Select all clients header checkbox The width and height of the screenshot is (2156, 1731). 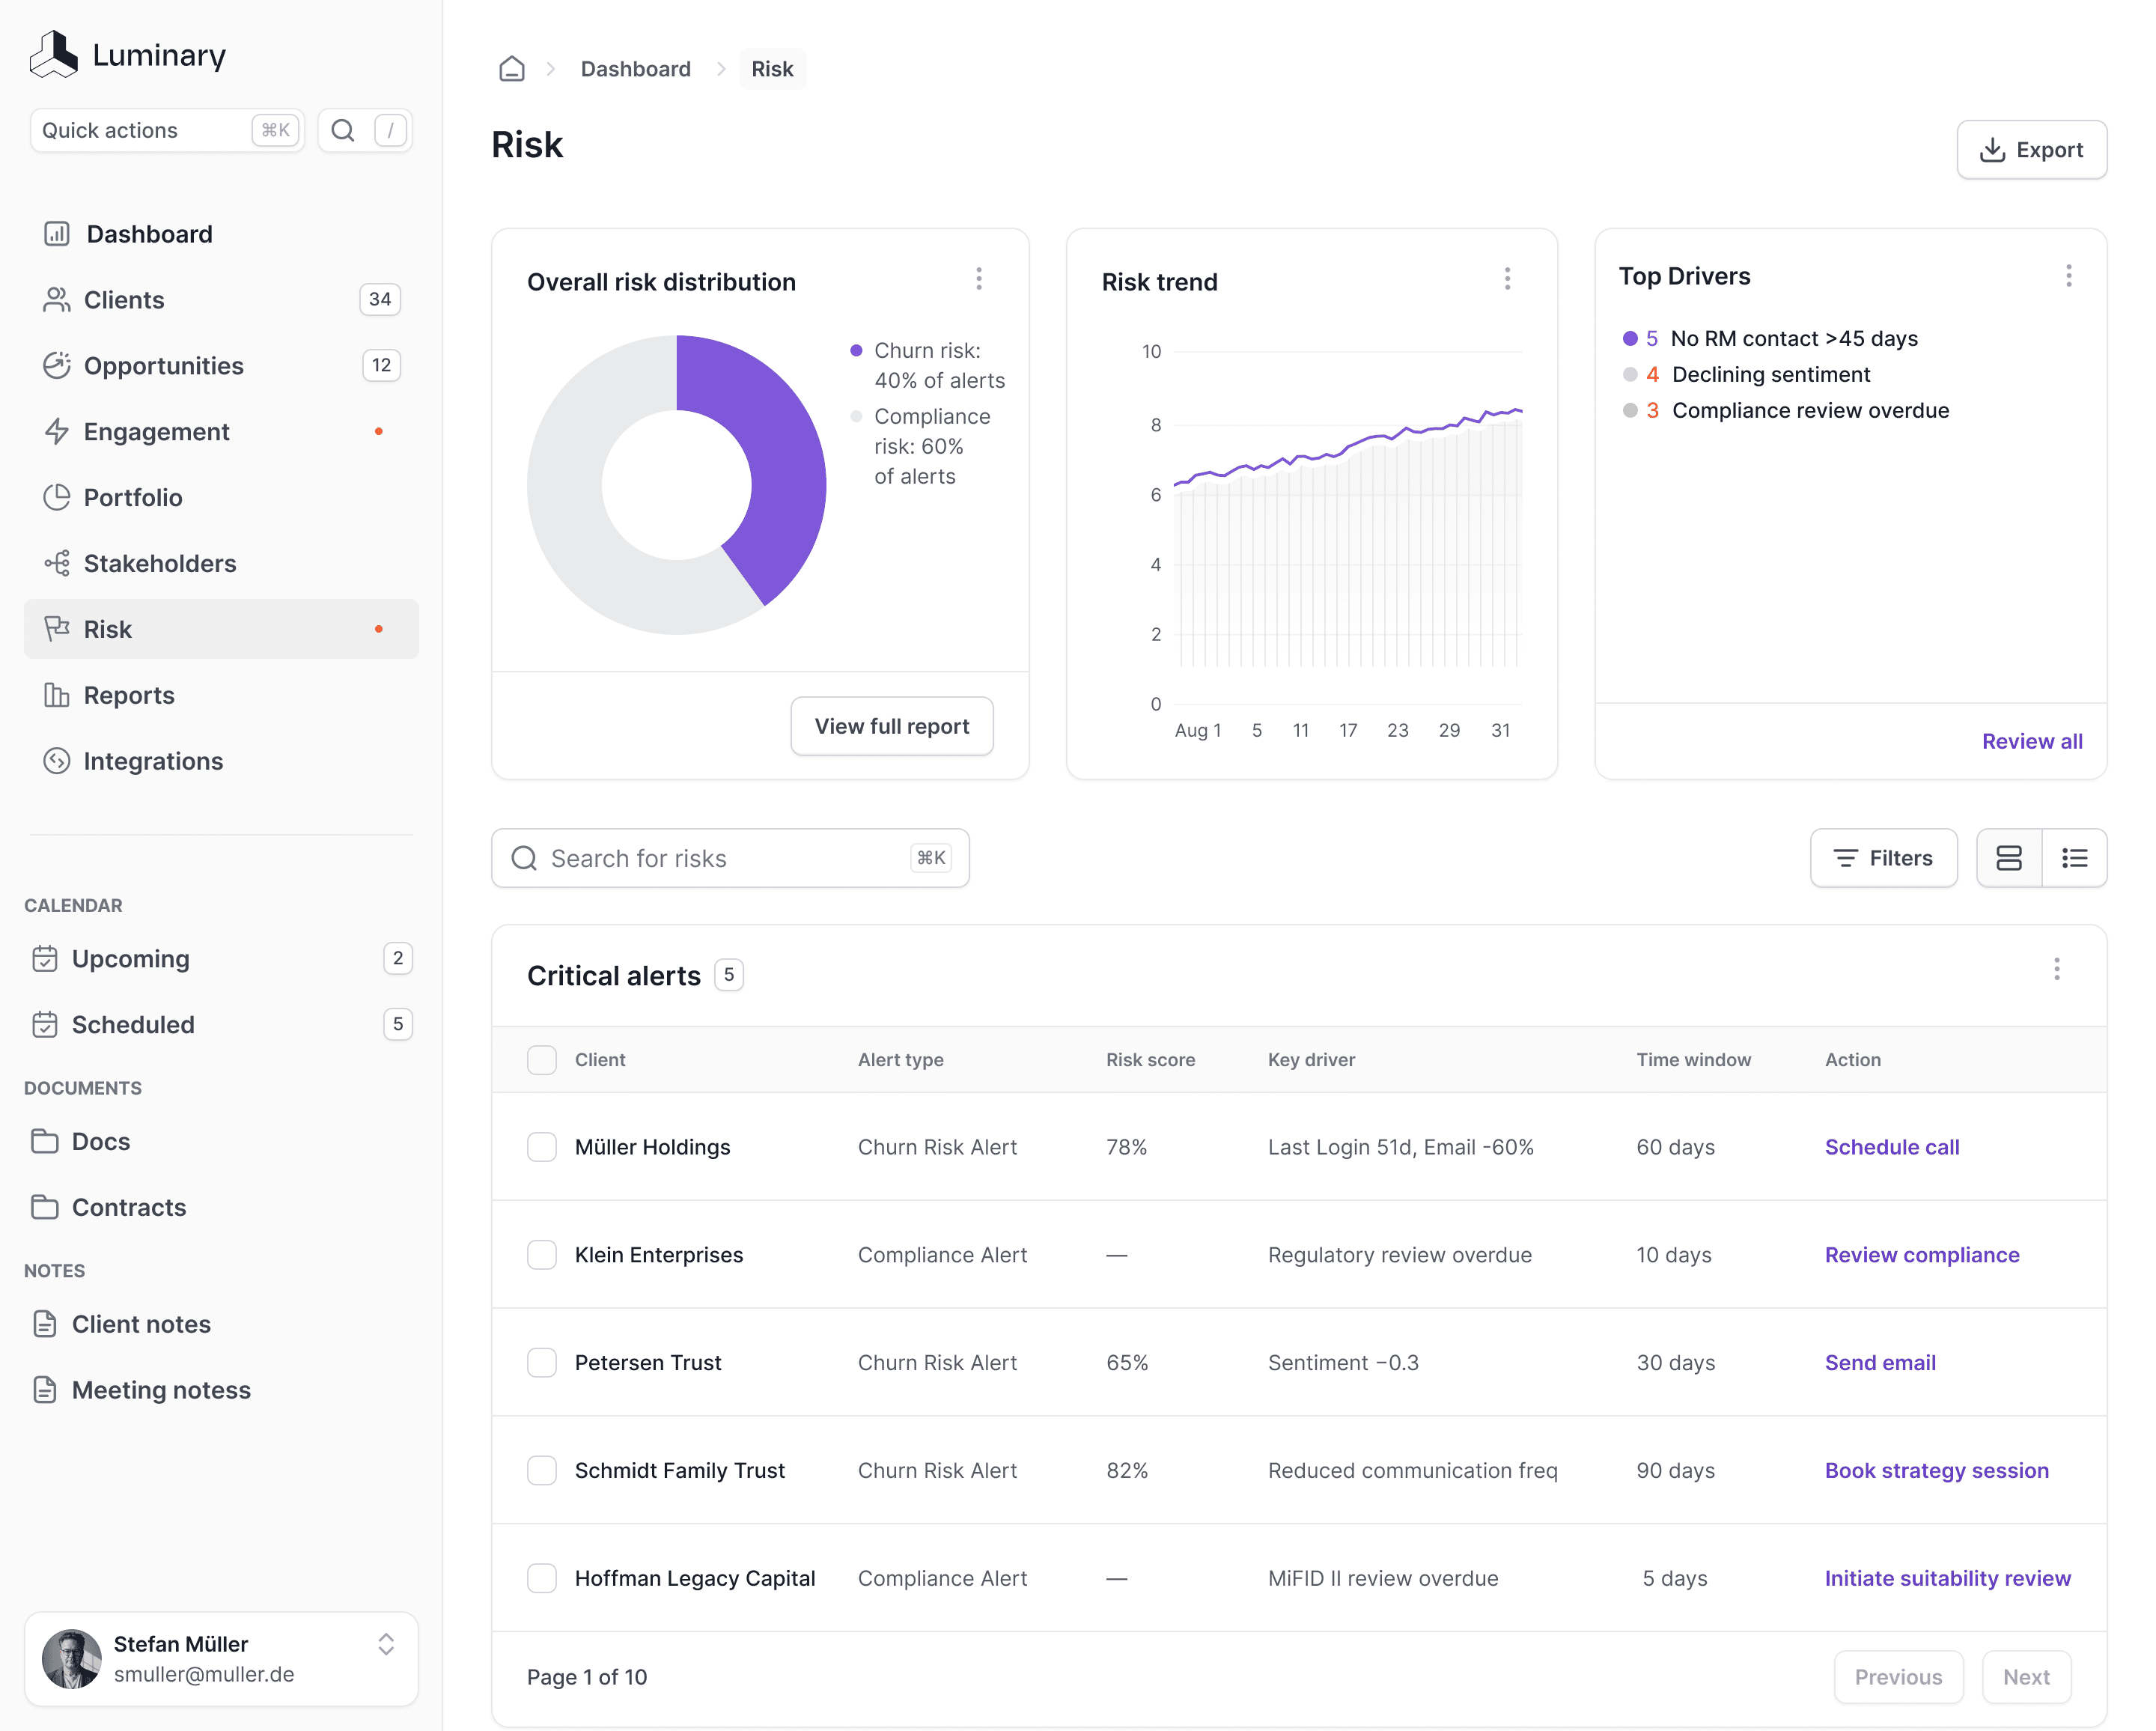tap(541, 1060)
